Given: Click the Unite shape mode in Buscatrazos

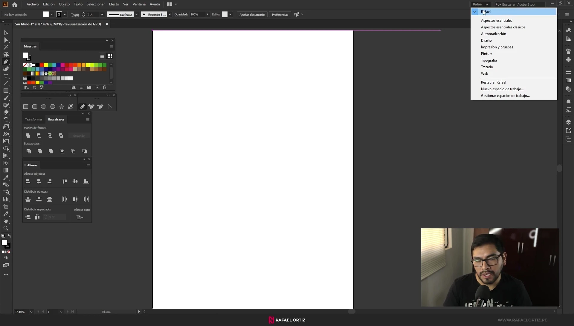Looking at the screenshot, I should tap(28, 135).
